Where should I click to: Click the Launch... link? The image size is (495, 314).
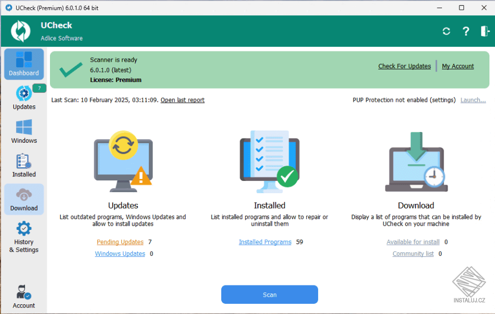pos(473,100)
